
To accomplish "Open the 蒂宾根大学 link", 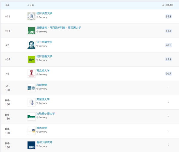I will 43,71.
